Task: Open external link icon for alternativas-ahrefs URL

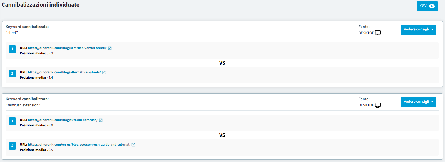Action: coord(104,73)
